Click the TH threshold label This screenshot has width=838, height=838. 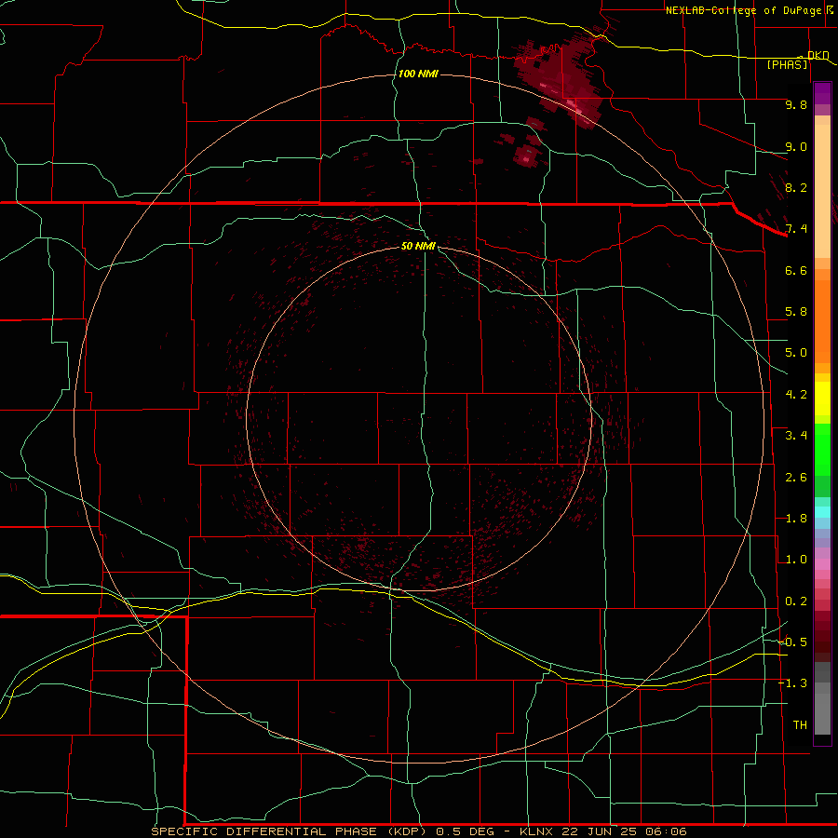pyautogui.click(x=800, y=725)
